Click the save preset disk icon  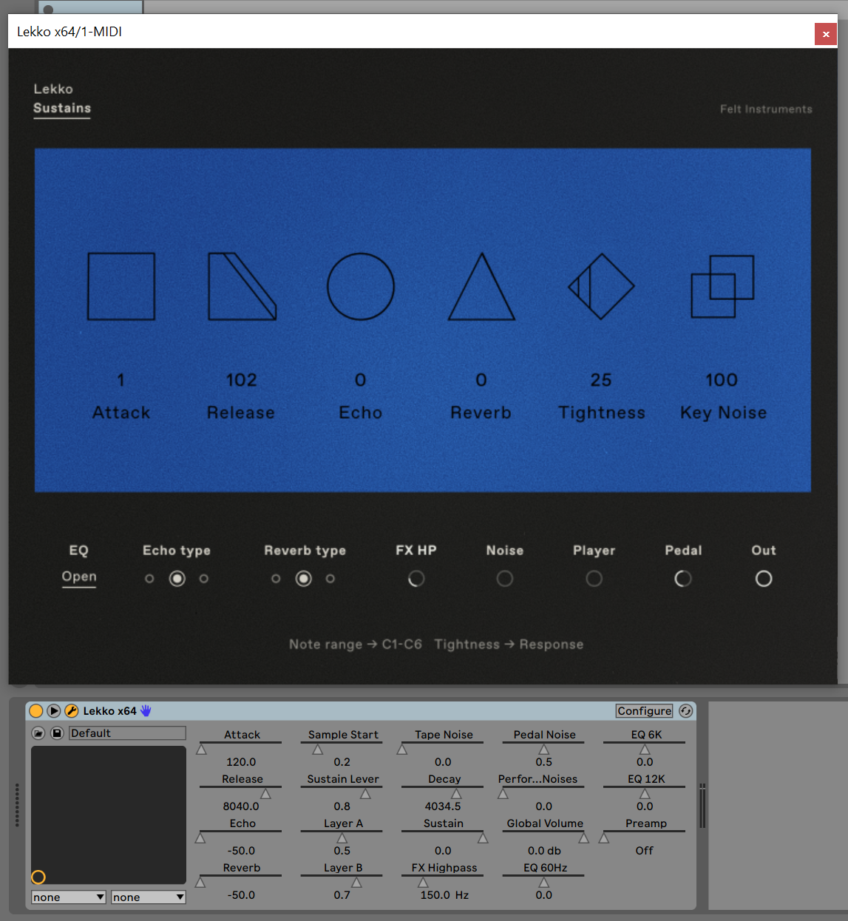57,733
